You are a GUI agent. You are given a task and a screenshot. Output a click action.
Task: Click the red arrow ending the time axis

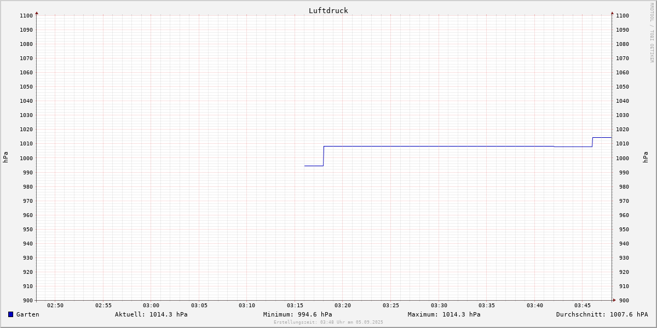[x=614, y=300]
